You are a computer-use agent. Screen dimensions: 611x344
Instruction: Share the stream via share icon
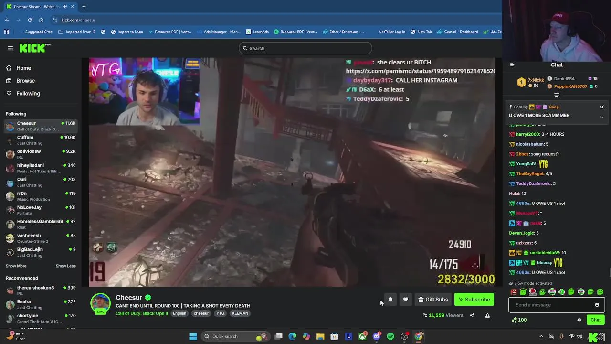tap(472, 315)
